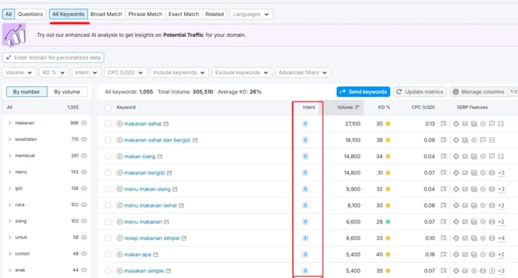This screenshot has height=278, width=518.
Task: Add makan siang keyword with plus icon
Action: click(x=119, y=157)
